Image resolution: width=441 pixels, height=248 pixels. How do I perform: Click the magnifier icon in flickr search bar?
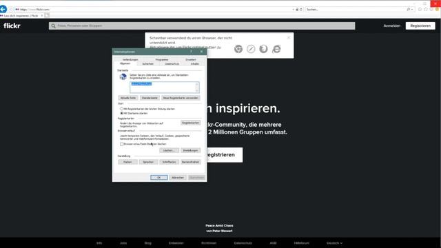53,26
